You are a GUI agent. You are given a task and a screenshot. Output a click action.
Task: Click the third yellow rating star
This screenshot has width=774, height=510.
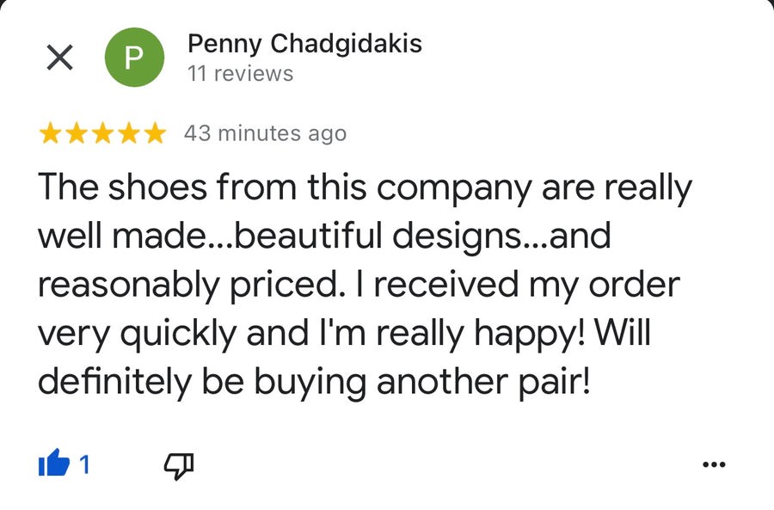pyautogui.click(x=102, y=133)
